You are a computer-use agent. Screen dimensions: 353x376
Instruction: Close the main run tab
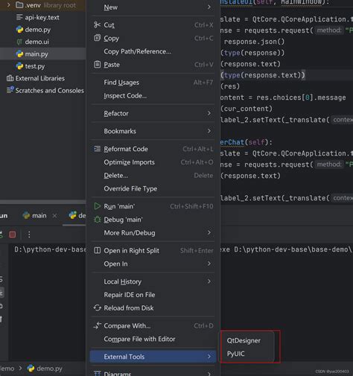(x=54, y=216)
